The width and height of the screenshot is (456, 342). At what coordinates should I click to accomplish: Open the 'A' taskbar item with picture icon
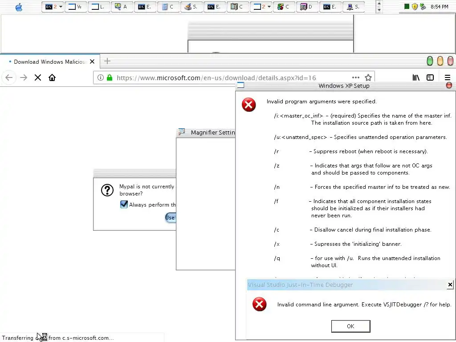[122, 7]
